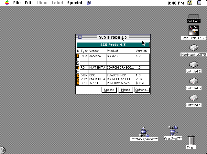The height and width of the screenshot is (154, 207).
Task: Click version 4.0i of ID 3 CD-ROM
Action: [x=142, y=67]
